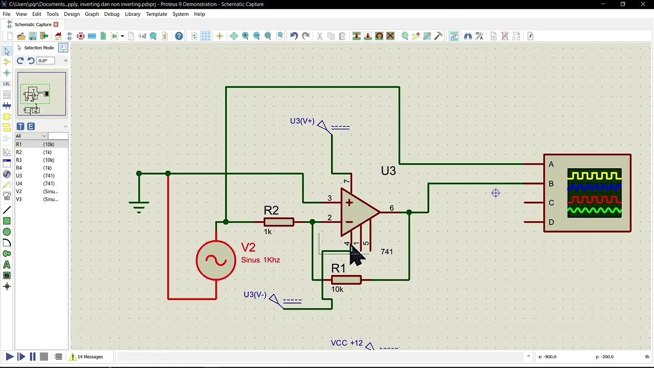
Task: Click the Block Move icon
Action: point(367,36)
